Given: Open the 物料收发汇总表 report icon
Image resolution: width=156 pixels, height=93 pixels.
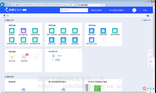Looking at the screenshot, I should [92, 40].
